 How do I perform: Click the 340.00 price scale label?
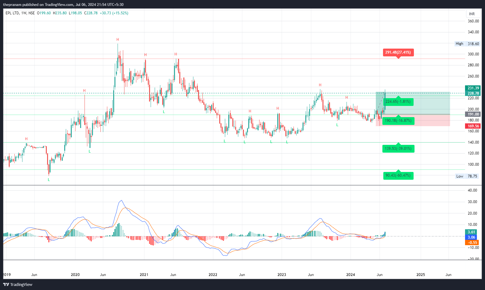tap(473, 32)
